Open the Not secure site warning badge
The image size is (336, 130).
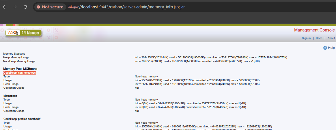(50, 7)
